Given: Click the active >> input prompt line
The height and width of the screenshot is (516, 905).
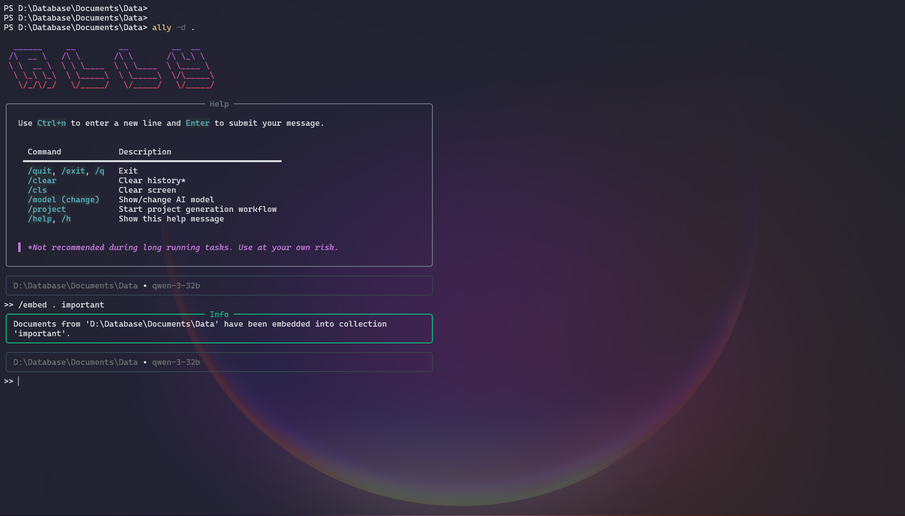Looking at the screenshot, I should (x=11, y=382).
